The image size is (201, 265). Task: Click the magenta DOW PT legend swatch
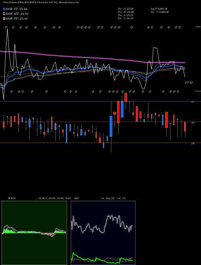coord(4,18)
